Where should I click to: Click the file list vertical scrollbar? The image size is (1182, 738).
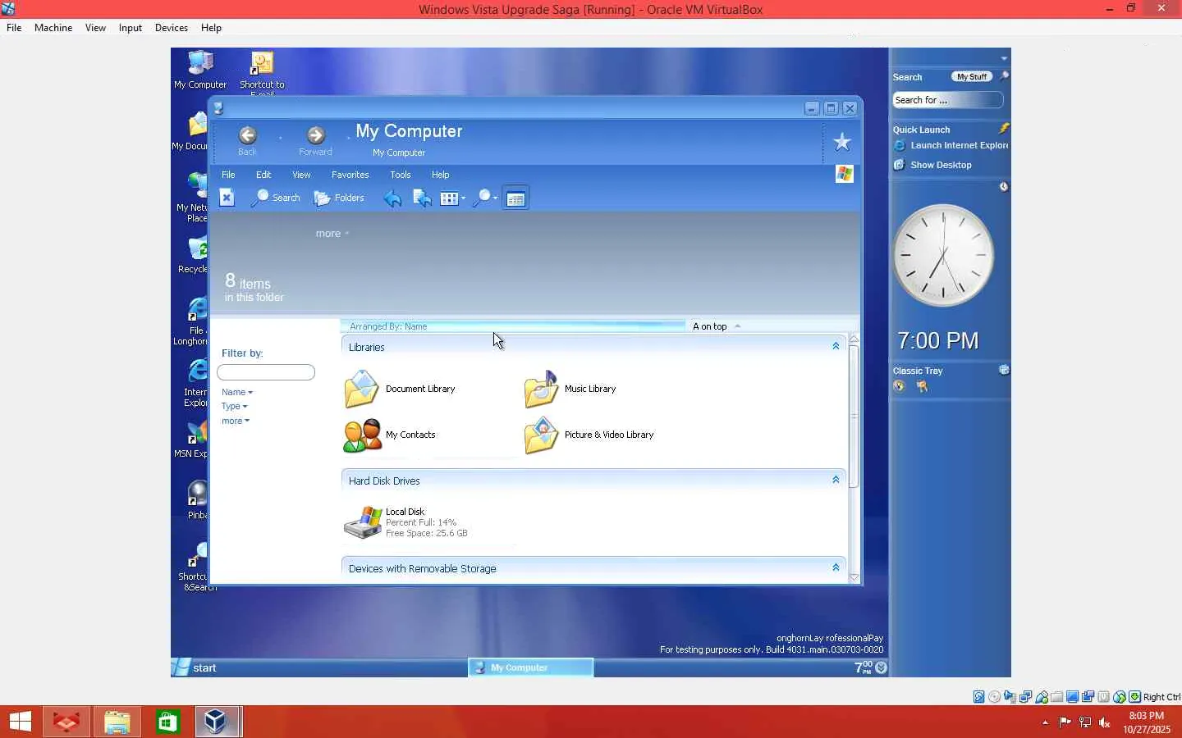854,417
